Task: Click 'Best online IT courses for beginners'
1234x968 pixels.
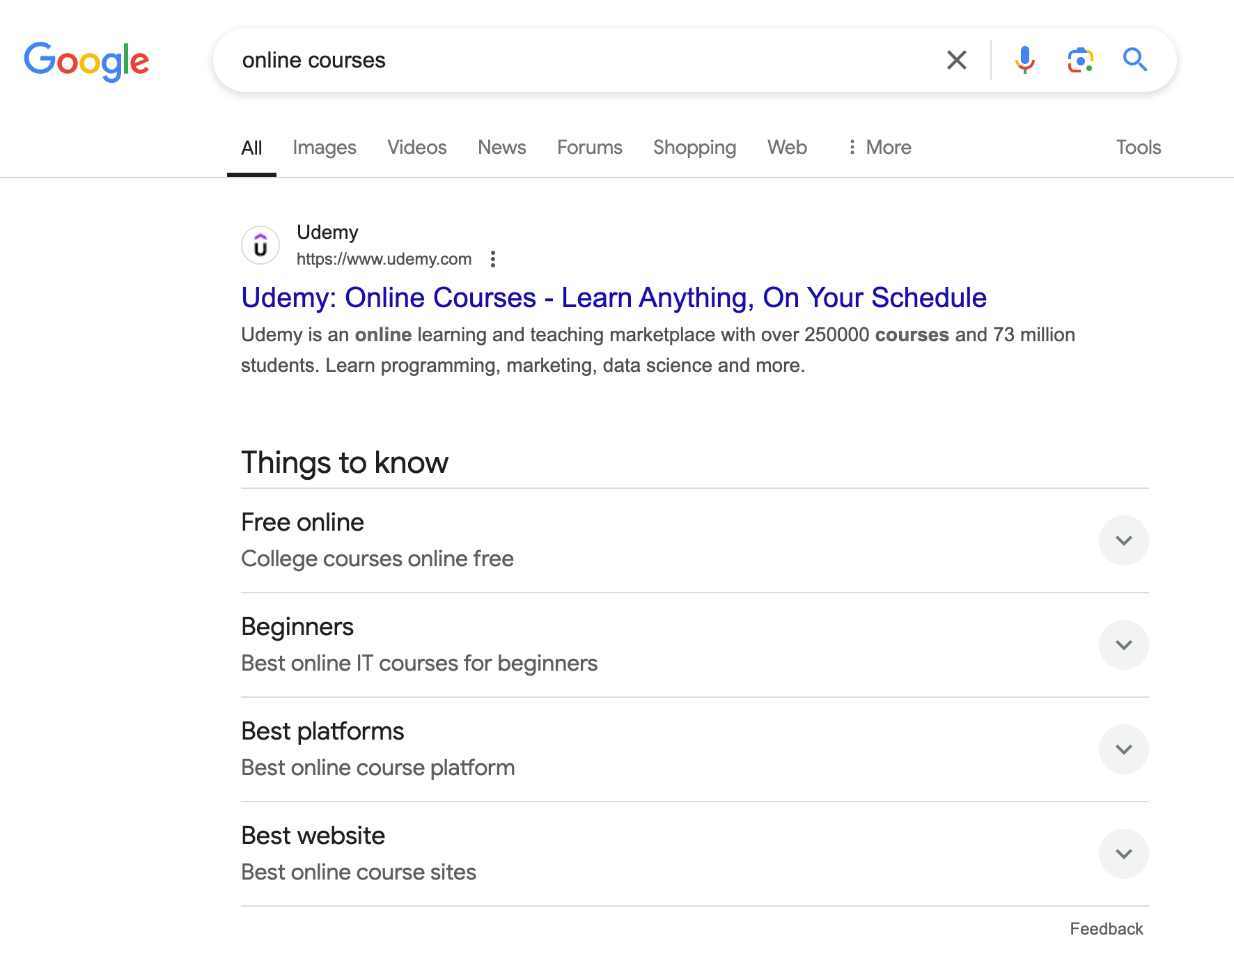Action: (419, 664)
